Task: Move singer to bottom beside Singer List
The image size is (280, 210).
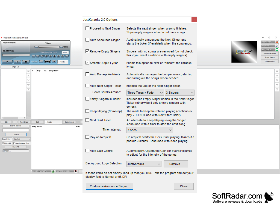Action: point(28,89)
